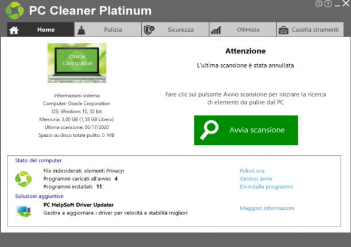
Task: Open the Maggiori informazioni link
Action: click(267, 208)
